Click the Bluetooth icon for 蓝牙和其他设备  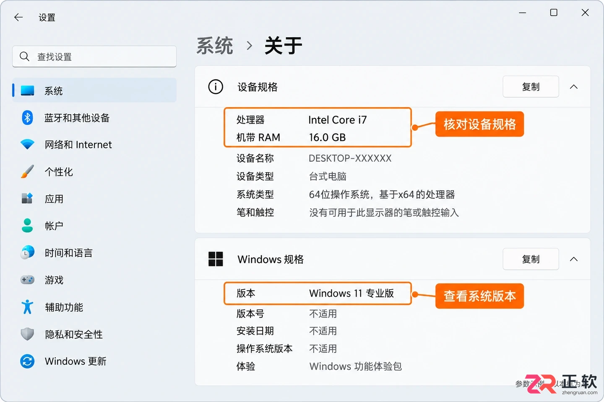coord(28,118)
